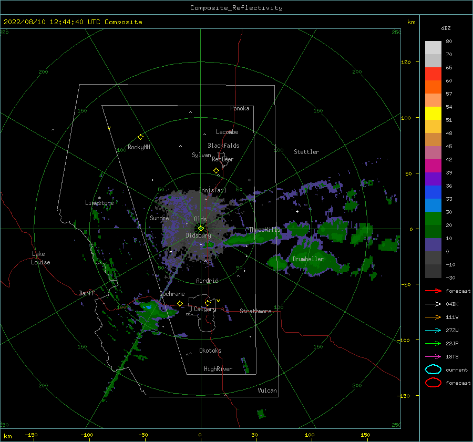Click yellow diamond marker below Cochrane
Screen dimensions: 473x442
(180, 303)
